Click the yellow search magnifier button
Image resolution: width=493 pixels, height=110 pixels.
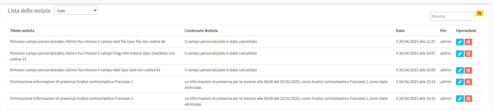pyautogui.click(x=479, y=13)
